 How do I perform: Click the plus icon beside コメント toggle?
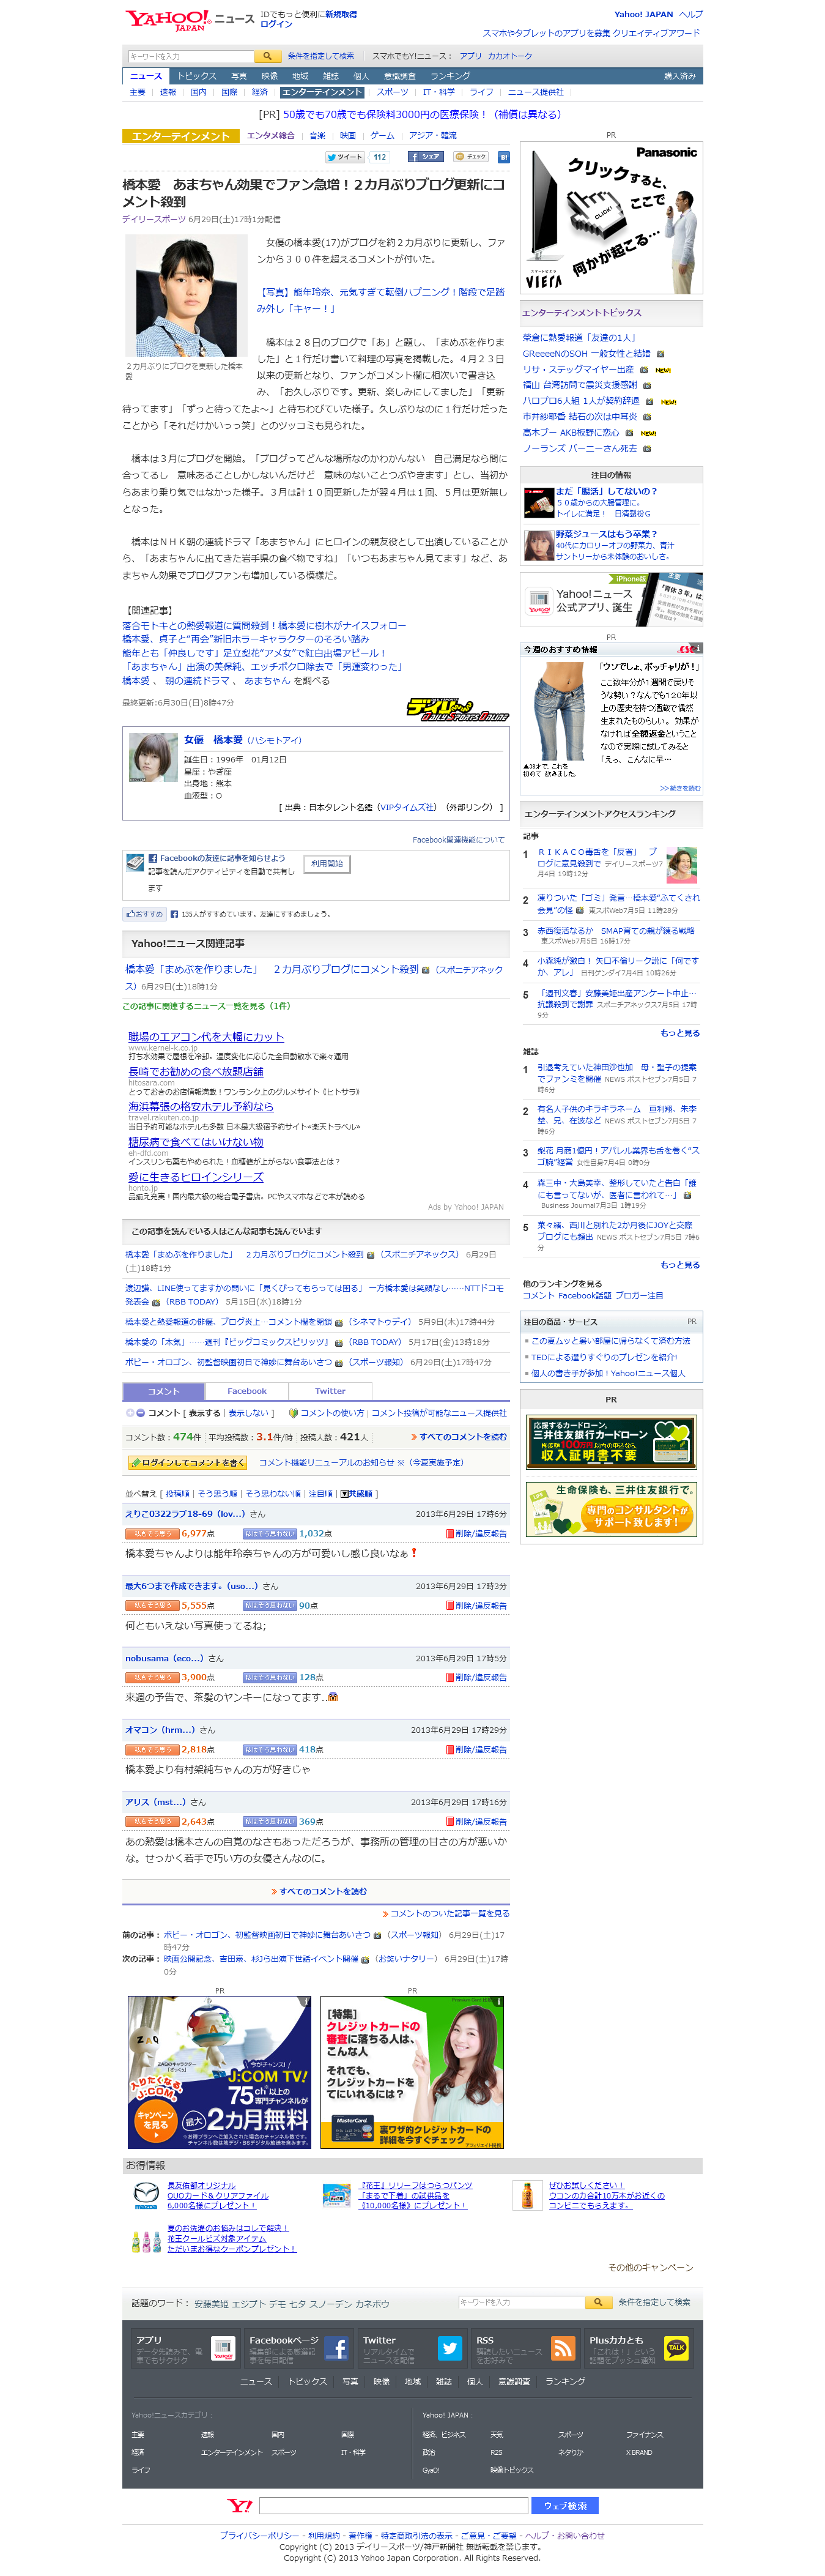click(129, 1413)
